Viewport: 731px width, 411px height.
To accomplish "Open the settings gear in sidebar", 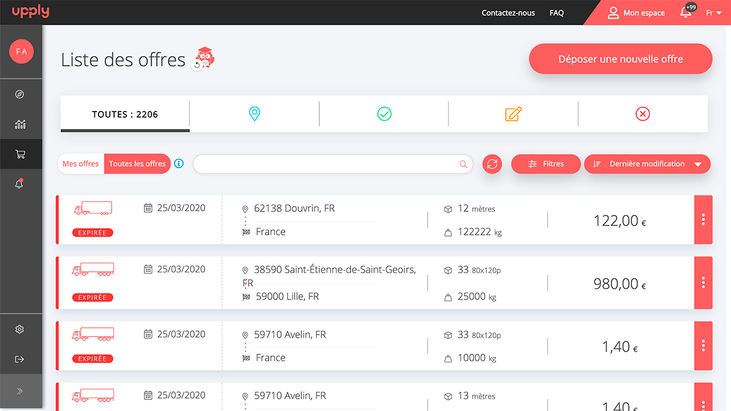I will coord(20,330).
